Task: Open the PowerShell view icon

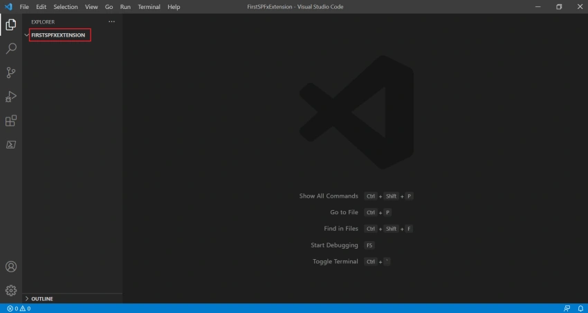Action: click(x=11, y=144)
